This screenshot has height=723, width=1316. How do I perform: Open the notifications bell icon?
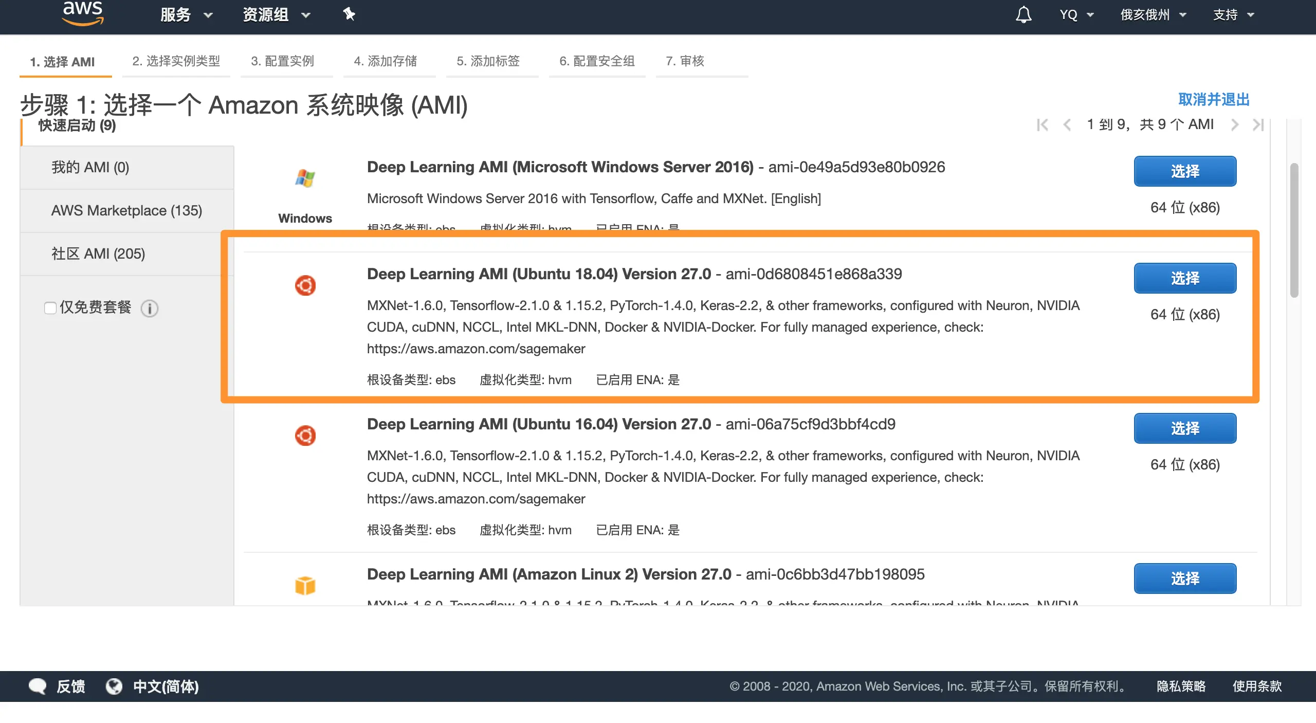tap(1023, 14)
